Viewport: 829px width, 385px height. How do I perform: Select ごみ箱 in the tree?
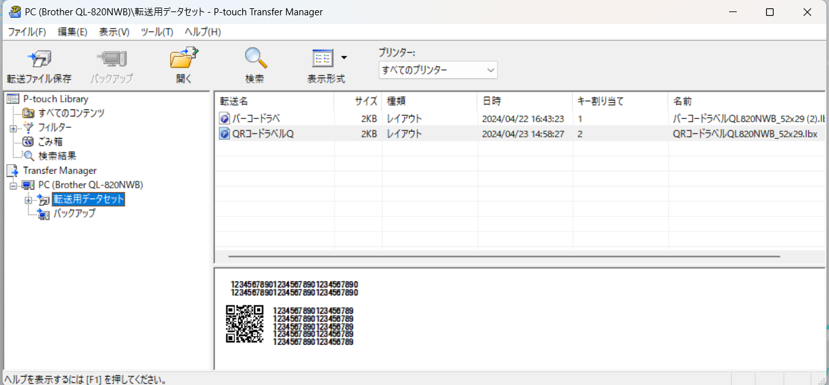pyautogui.click(x=50, y=141)
